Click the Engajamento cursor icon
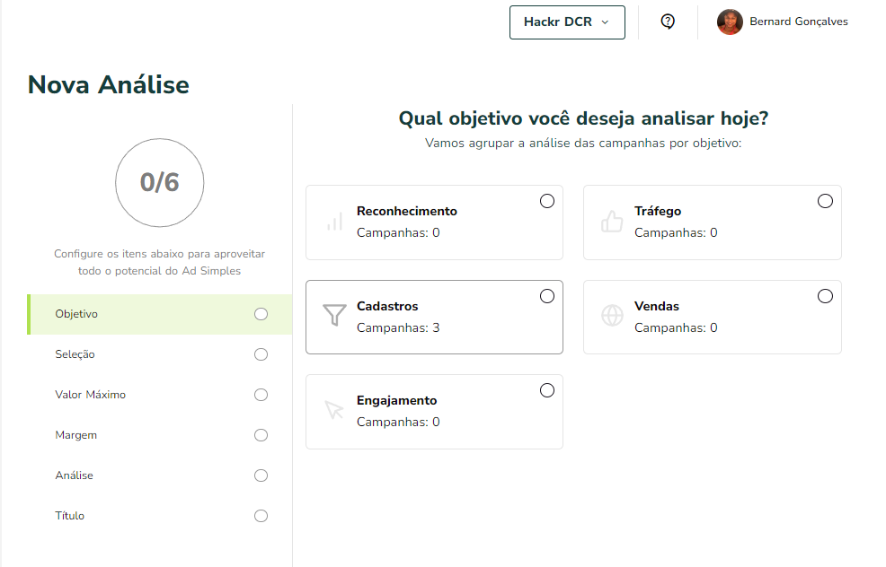Screen dimensions: 886x567 pyautogui.click(x=334, y=410)
